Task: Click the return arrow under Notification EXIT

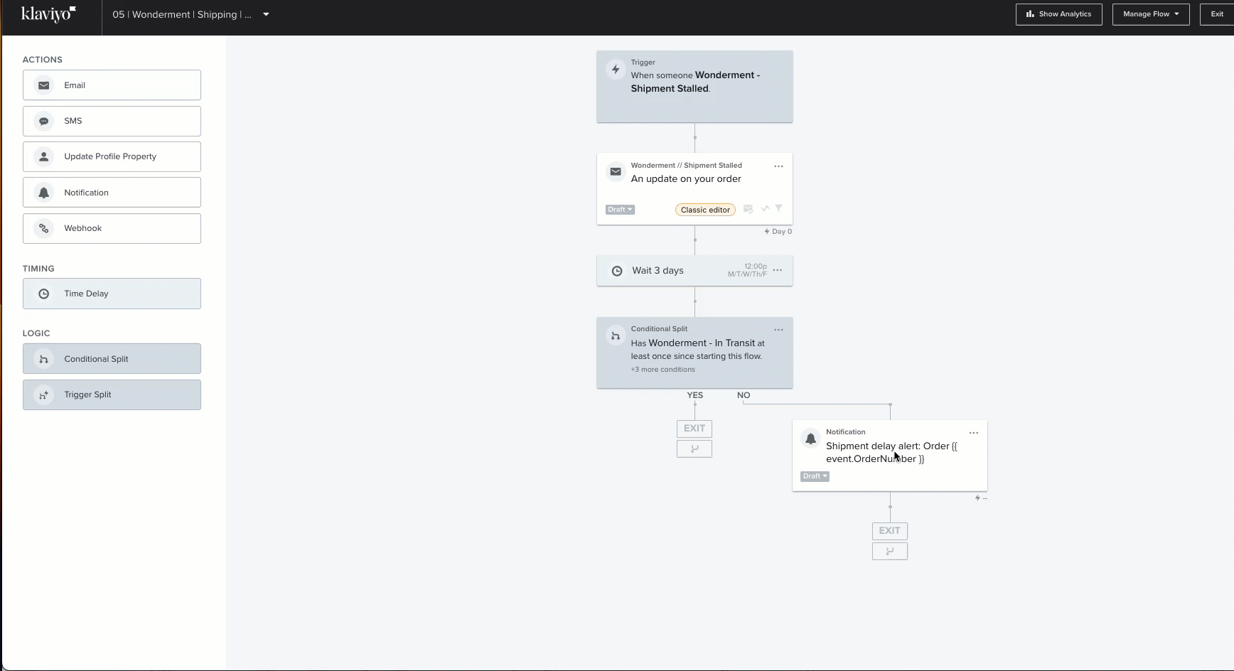Action: [x=890, y=551]
